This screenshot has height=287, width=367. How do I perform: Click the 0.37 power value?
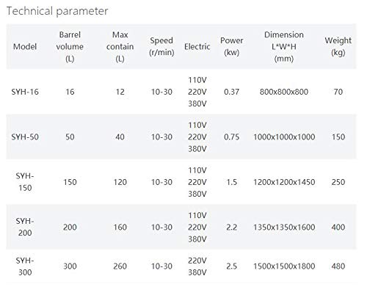pos(231,92)
